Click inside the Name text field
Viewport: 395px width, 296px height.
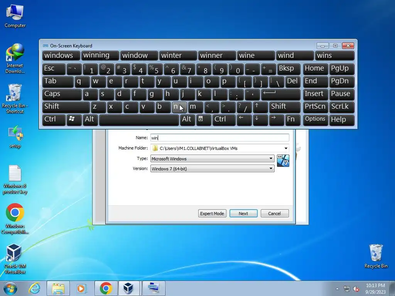[219, 138]
